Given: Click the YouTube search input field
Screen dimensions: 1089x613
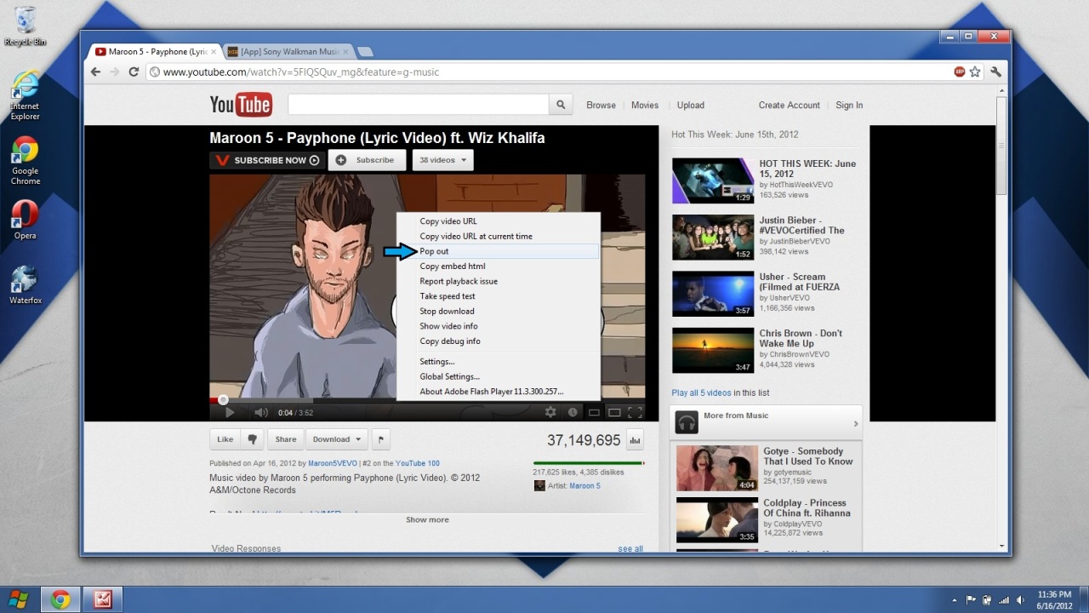Looking at the screenshot, I should (x=419, y=105).
